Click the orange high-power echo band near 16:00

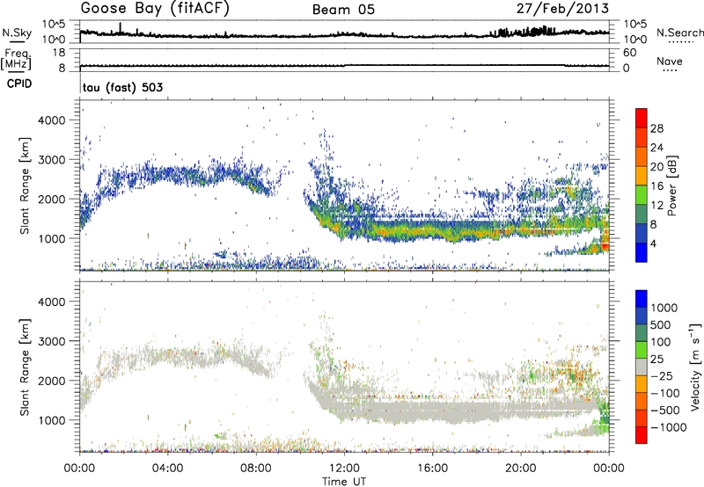[x=431, y=232]
